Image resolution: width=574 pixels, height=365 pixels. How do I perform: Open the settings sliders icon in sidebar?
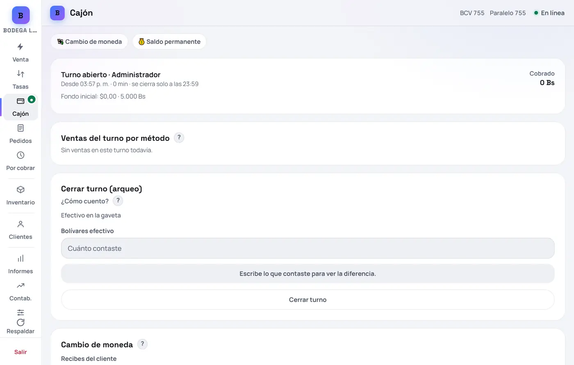click(20, 312)
